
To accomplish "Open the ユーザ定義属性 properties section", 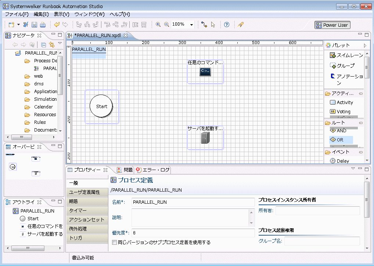I will coord(87,192).
